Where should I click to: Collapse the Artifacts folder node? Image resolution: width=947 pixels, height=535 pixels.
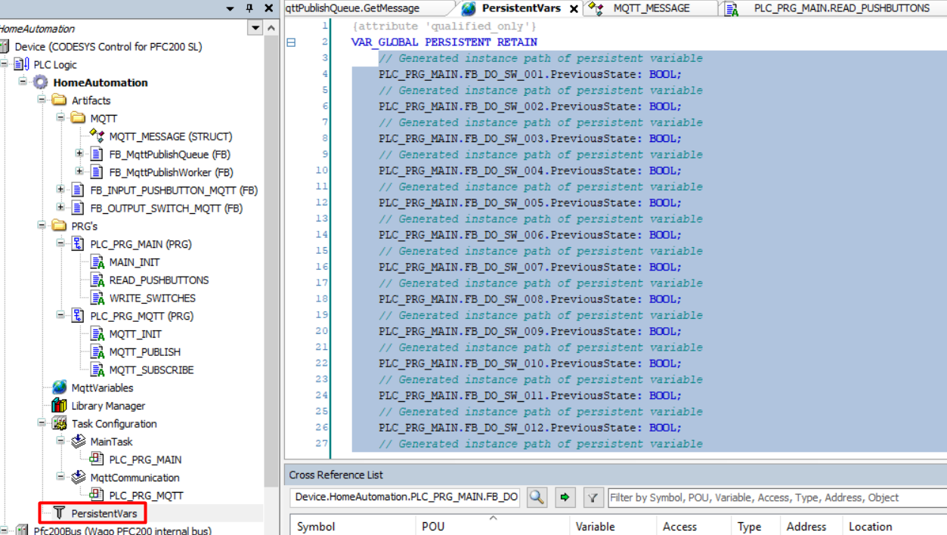pyautogui.click(x=42, y=100)
